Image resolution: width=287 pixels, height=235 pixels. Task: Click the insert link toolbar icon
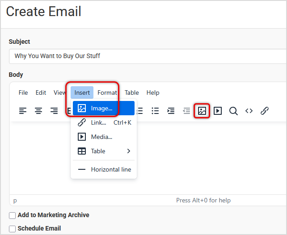point(265,111)
